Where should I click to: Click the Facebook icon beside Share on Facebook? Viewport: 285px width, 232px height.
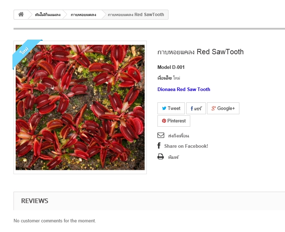pos(159,146)
